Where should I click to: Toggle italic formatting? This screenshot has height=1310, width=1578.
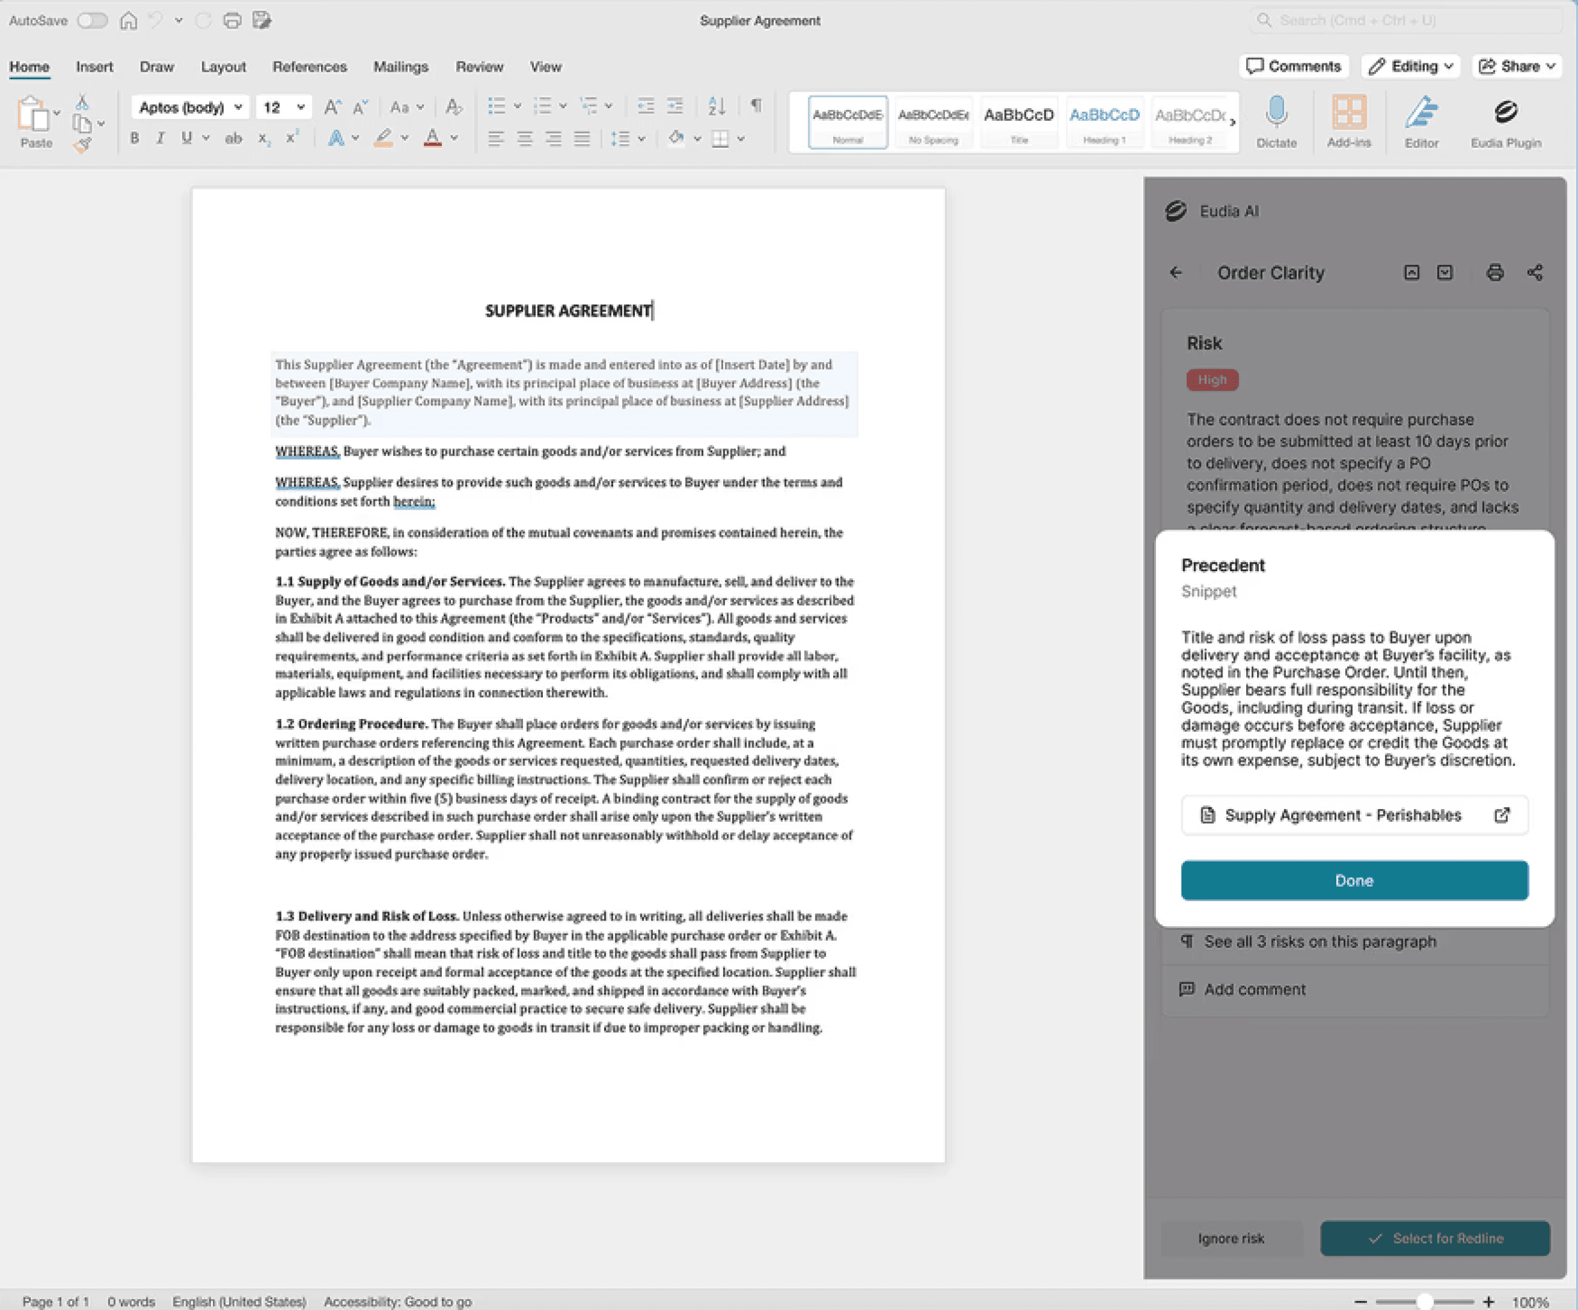pyautogui.click(x=160, y=138)
